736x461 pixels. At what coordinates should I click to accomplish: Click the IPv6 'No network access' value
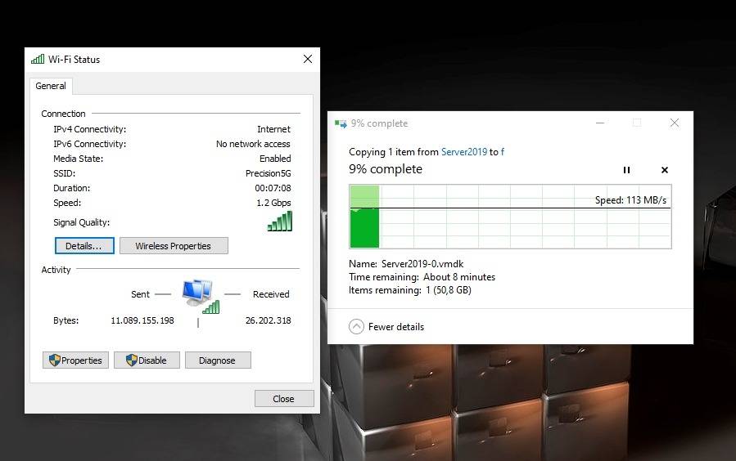[253, 144]
